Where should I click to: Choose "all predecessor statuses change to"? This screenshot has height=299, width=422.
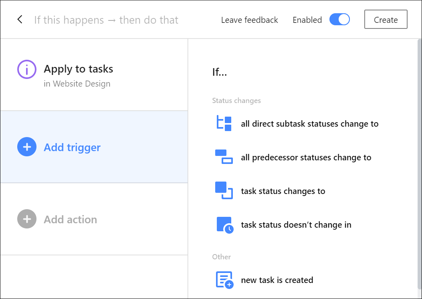point(306,158)
